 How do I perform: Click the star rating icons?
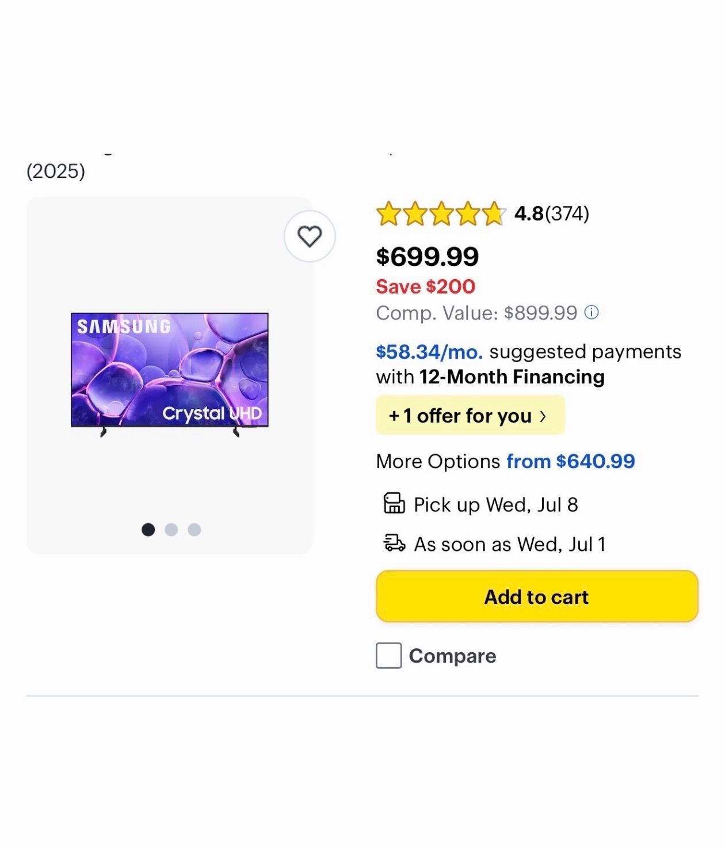pos(441,214)
